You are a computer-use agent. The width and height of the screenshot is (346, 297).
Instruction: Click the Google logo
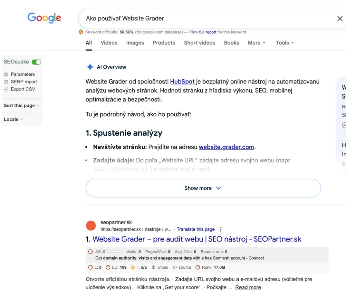[x=44, y=18]
